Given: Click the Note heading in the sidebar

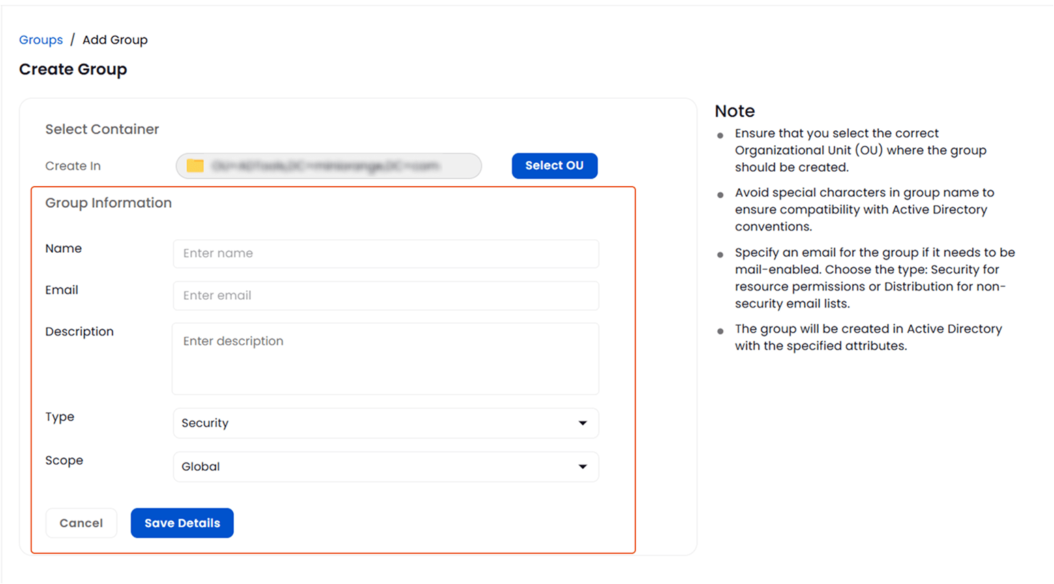Looking at the screenshot, I should click(x=734, y=110).
